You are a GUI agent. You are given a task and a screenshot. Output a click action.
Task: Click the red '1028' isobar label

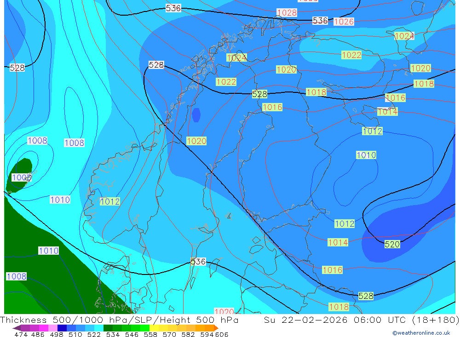pos(287,12)
